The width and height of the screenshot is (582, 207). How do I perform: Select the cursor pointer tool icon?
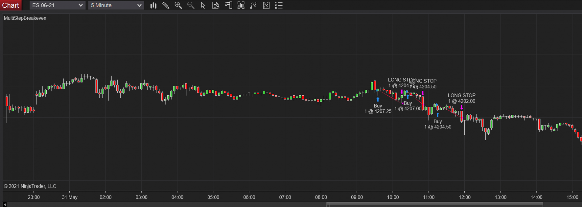click(203, 5)
